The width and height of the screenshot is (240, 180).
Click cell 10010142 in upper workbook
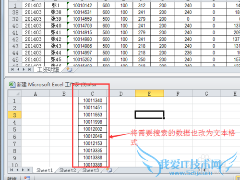coord(82,5)
